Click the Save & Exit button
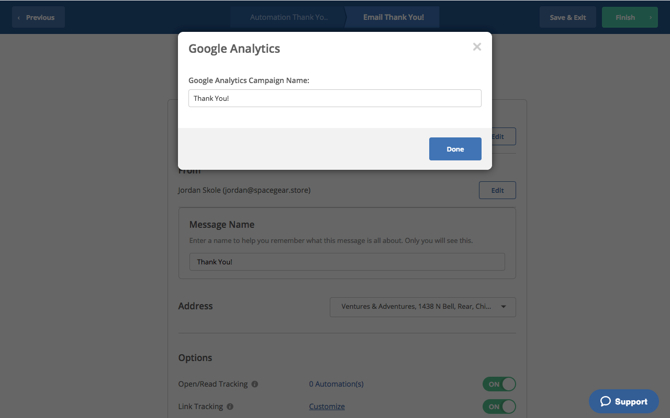 (x=567, y=17)
